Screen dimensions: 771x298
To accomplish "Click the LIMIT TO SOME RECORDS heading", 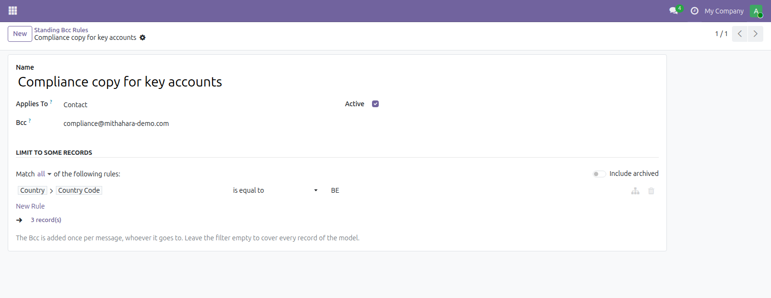I will point(54,152).
